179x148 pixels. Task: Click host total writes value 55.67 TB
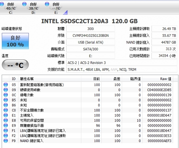coord(164,36)
